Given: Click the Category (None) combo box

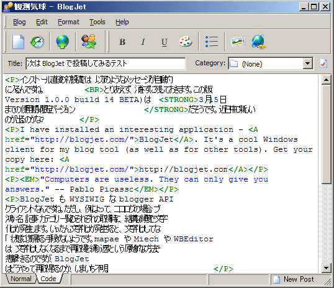Looking at the screenshot, I should click(271, 63).
